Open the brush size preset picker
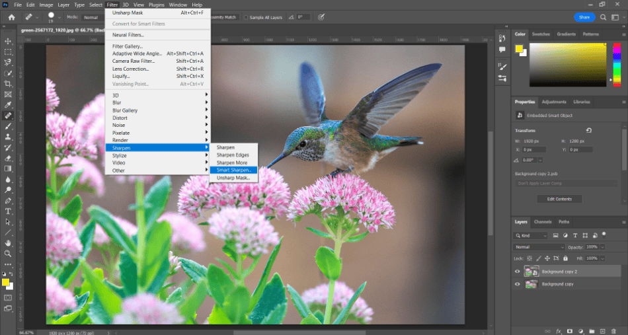This screenshot has height=335, width=628. tap(59, 17)
